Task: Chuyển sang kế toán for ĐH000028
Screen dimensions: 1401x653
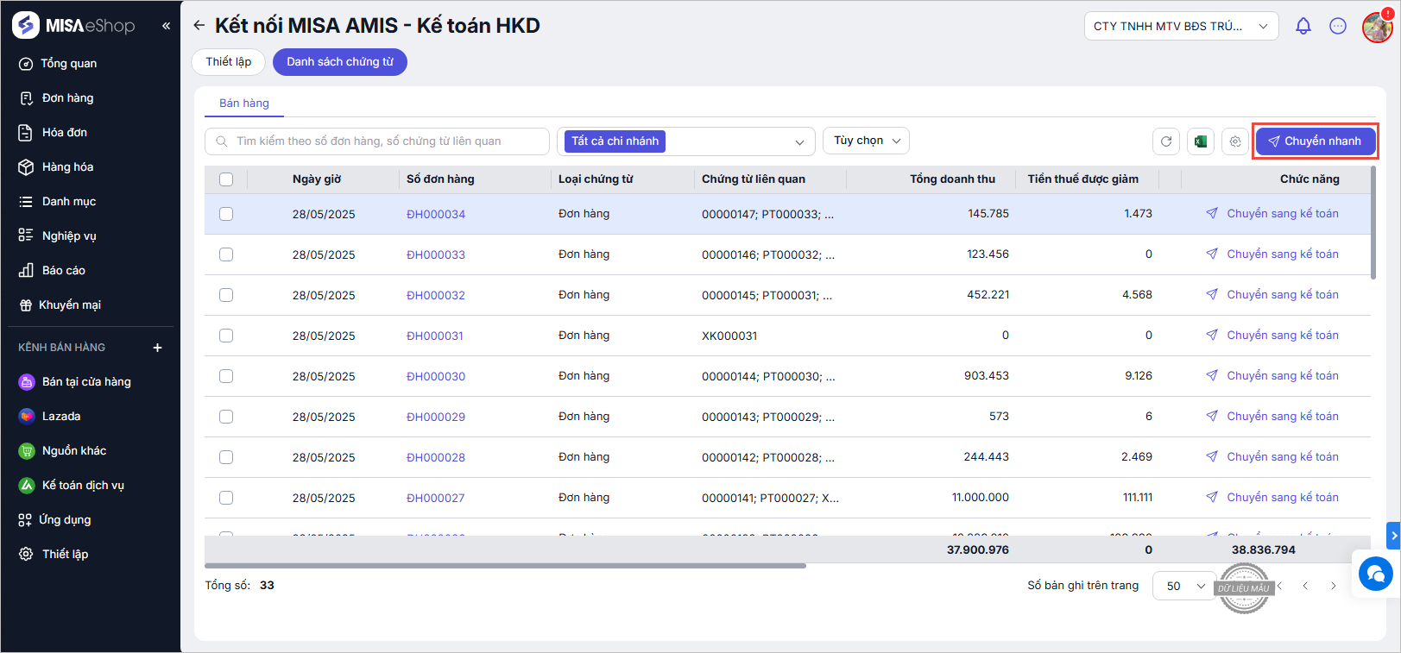Action: (1272, 457)
